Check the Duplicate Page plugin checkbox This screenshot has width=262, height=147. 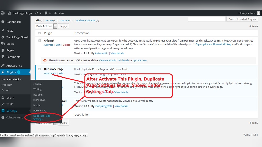(39, 69)
